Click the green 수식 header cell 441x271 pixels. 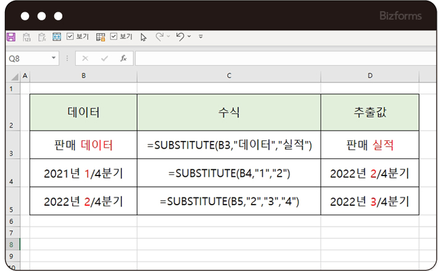(229, 112)
